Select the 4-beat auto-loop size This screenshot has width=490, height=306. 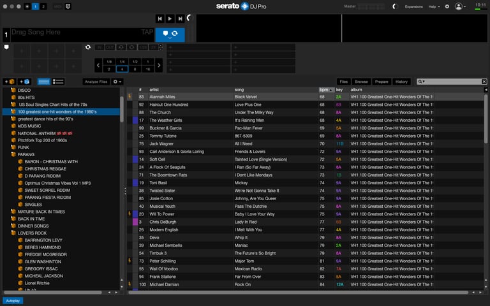(122, 69)
